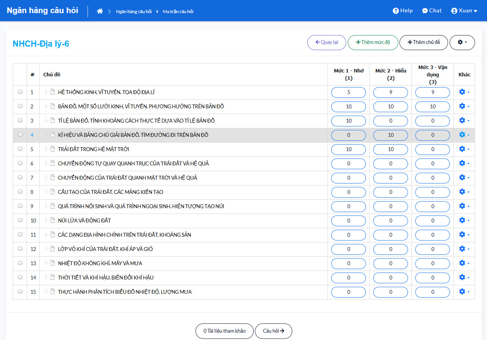487x340 pixels.
Task: Click Thêm mức độ button
Action: tap(373, 42)
